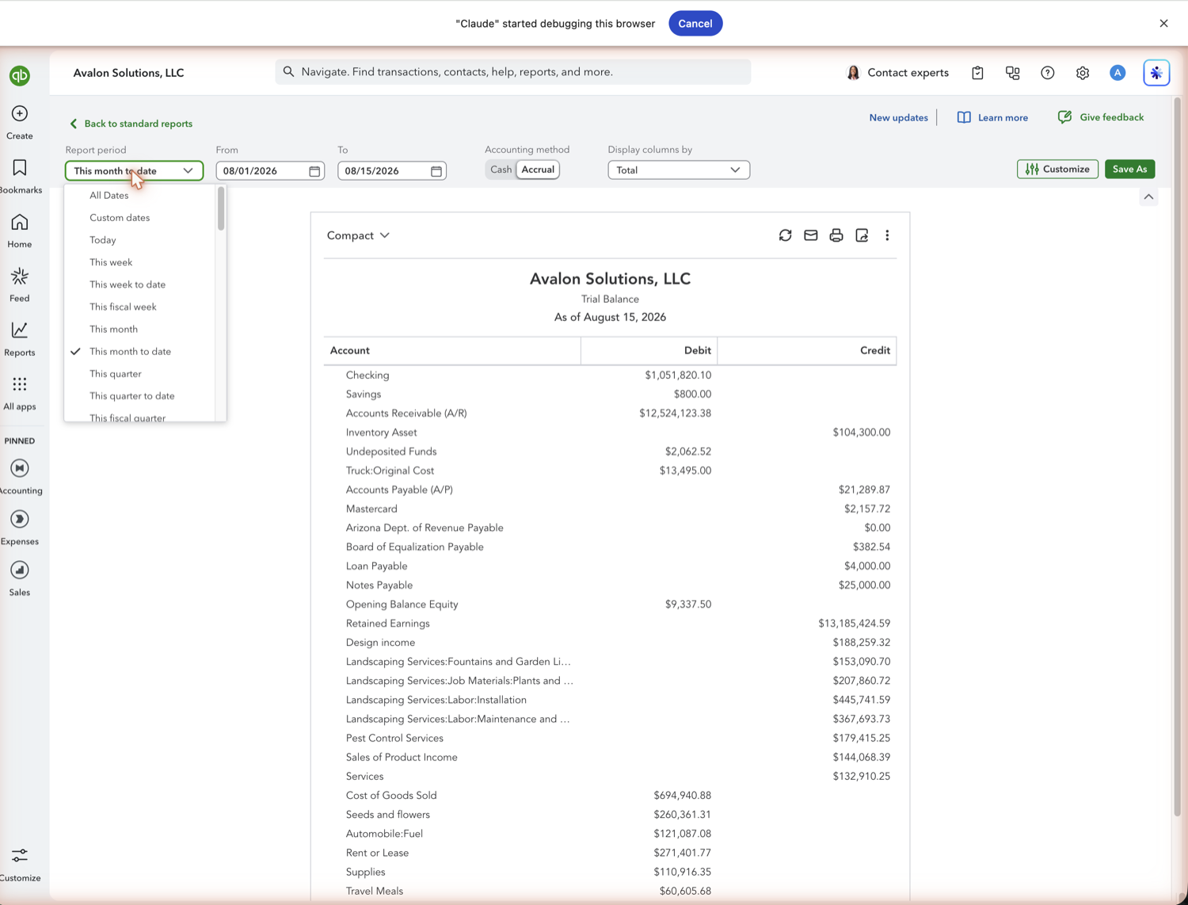Click New updates link
This screenshot has height=905, width=1188.
[898, 117]
